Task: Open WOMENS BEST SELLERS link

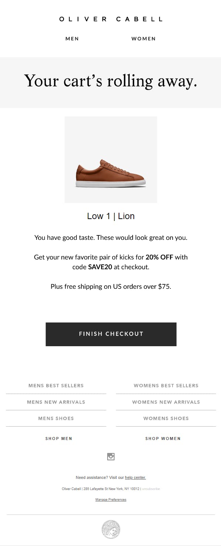Action: coord(166,385)
